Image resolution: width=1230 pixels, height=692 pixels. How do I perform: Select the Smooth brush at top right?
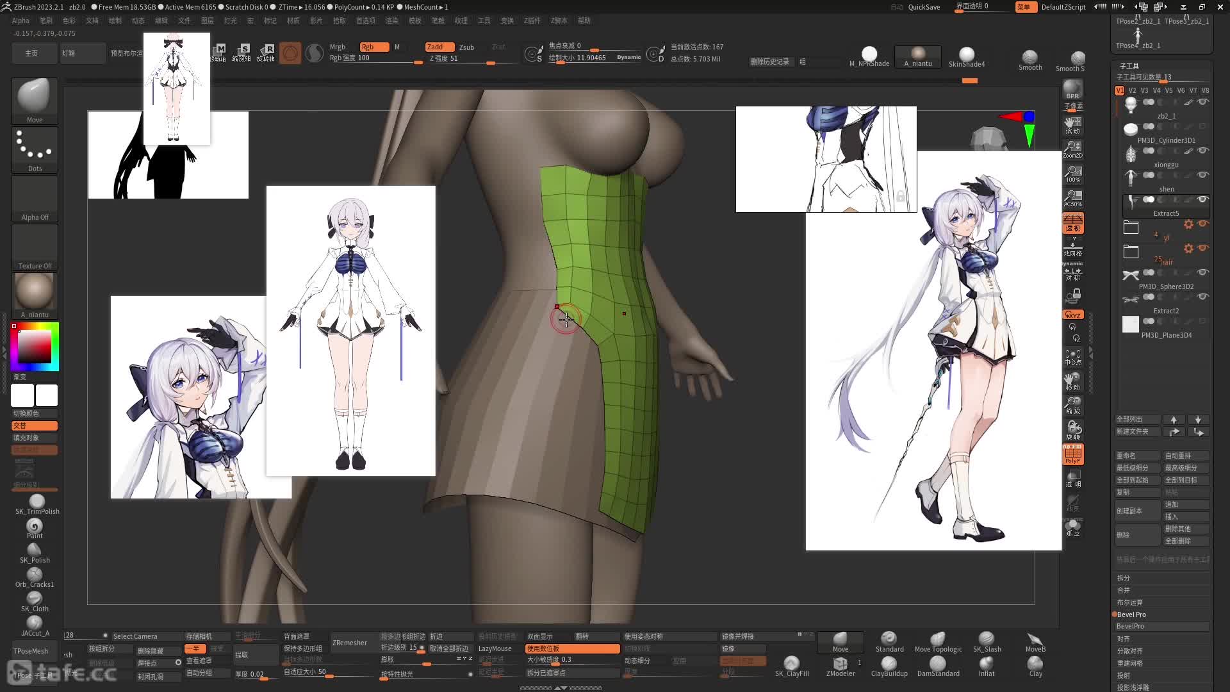point(1030,60)
